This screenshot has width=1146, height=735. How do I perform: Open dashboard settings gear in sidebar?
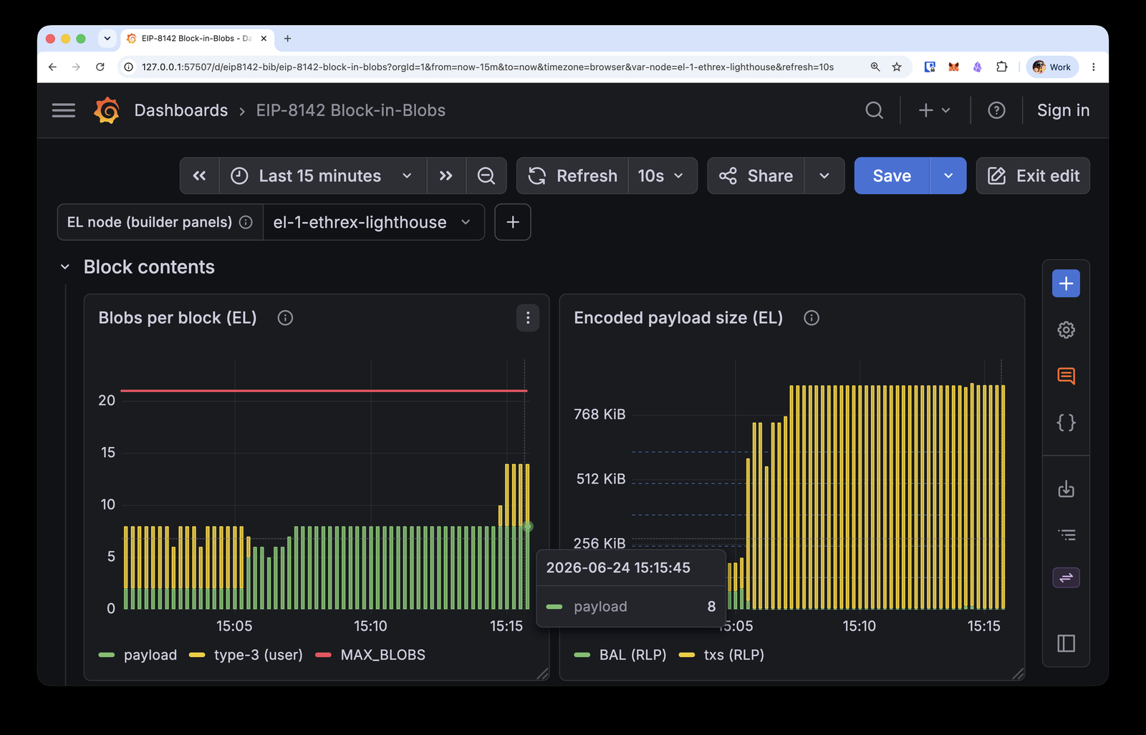[x=1066, y=330]
